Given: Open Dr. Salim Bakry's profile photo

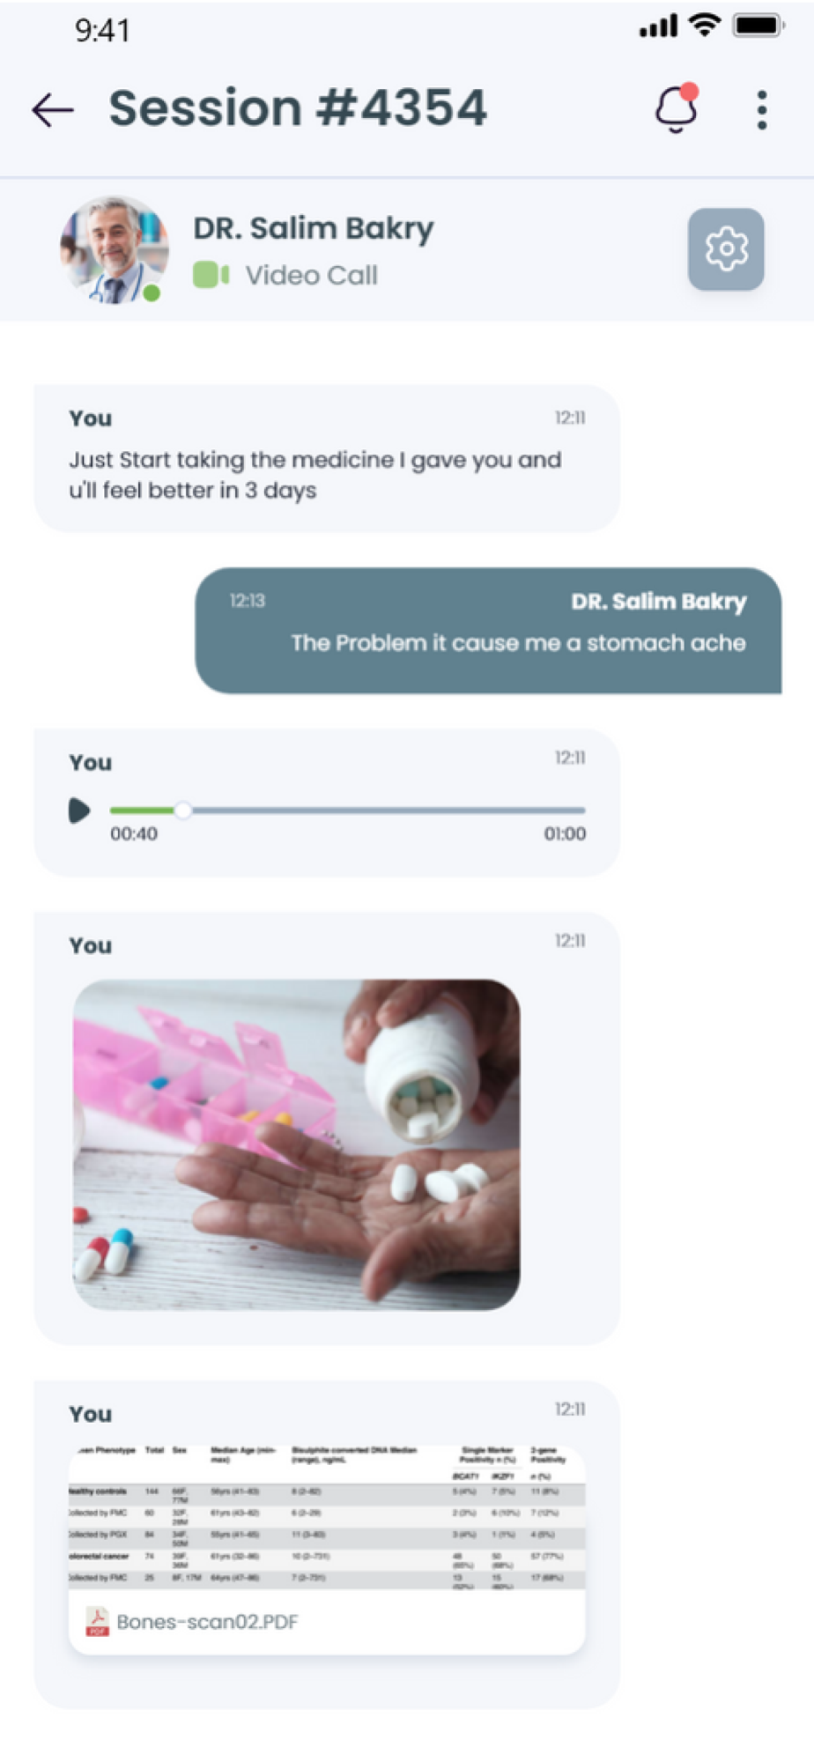Looking at the screenshot, I should [x=114, y=250].
